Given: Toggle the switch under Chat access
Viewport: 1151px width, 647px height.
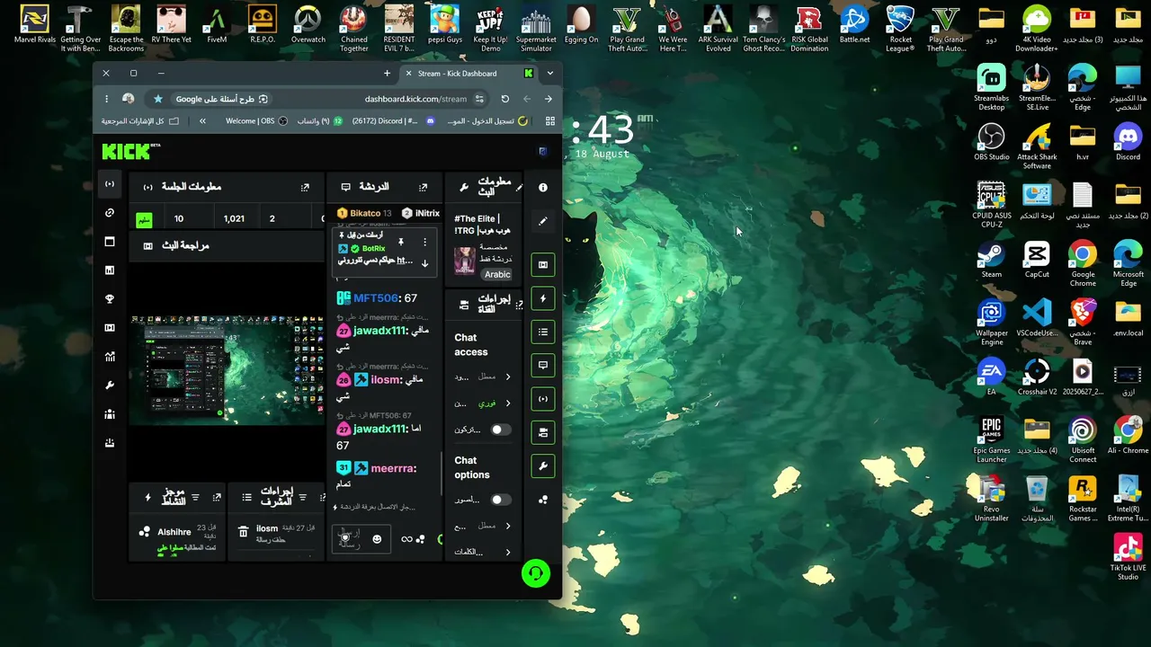Looking at the screenshot, I should click(x=500, y=430).
